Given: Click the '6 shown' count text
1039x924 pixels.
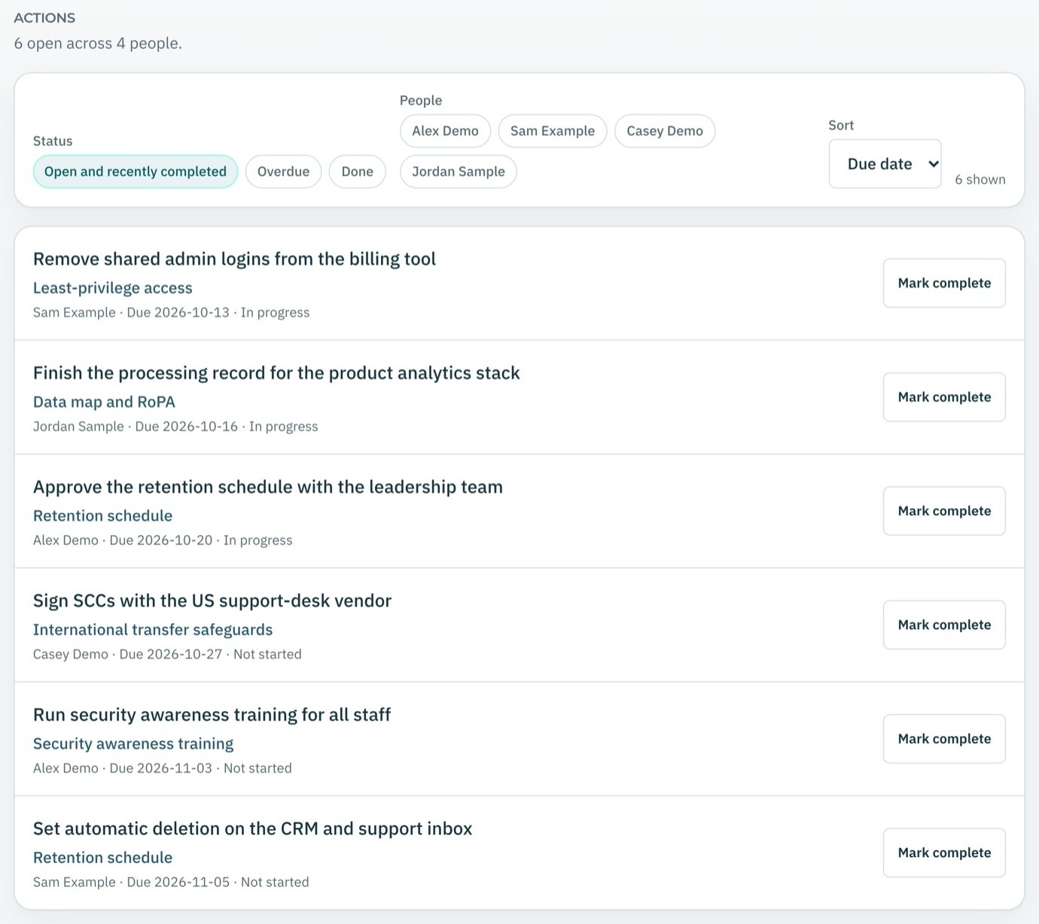Looking at the screenshot, I should 980,179.
